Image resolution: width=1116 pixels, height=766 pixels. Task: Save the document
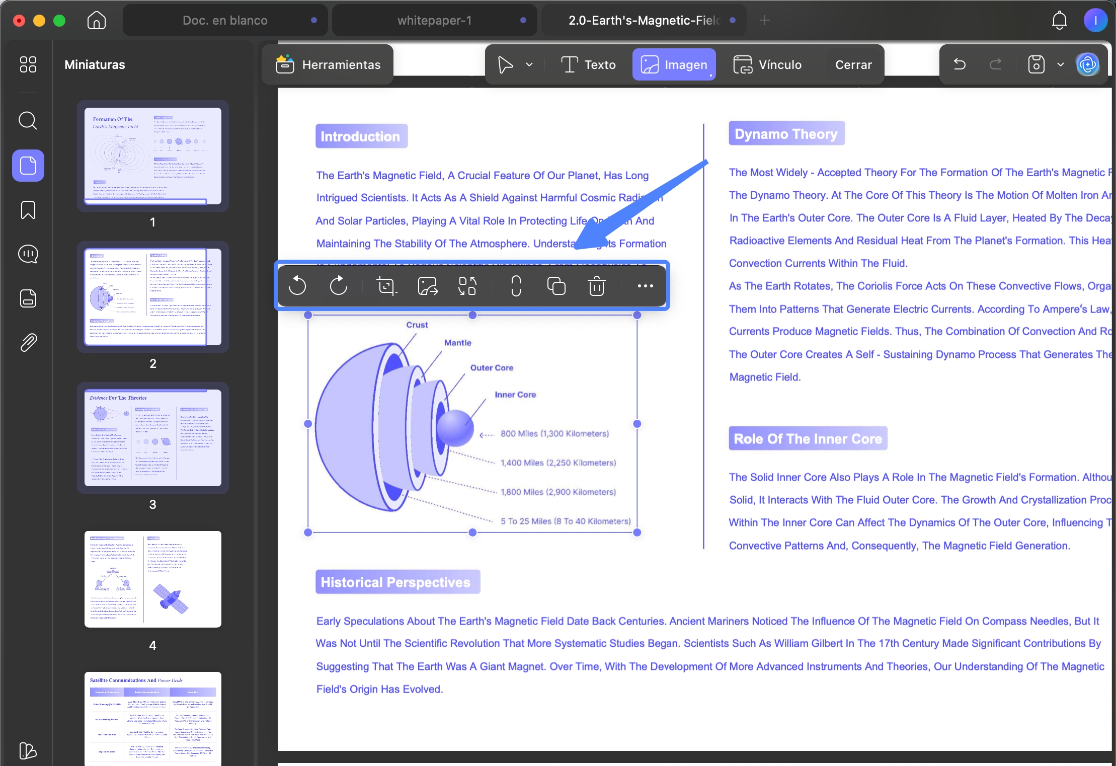[1037, 64]
